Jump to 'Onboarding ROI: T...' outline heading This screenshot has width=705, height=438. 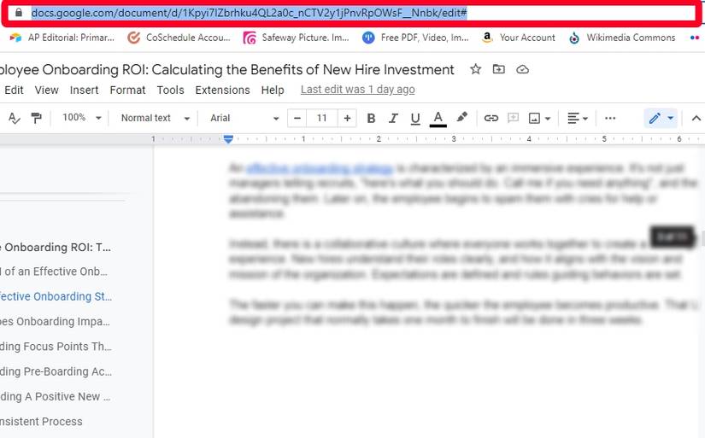coord(56,248)
